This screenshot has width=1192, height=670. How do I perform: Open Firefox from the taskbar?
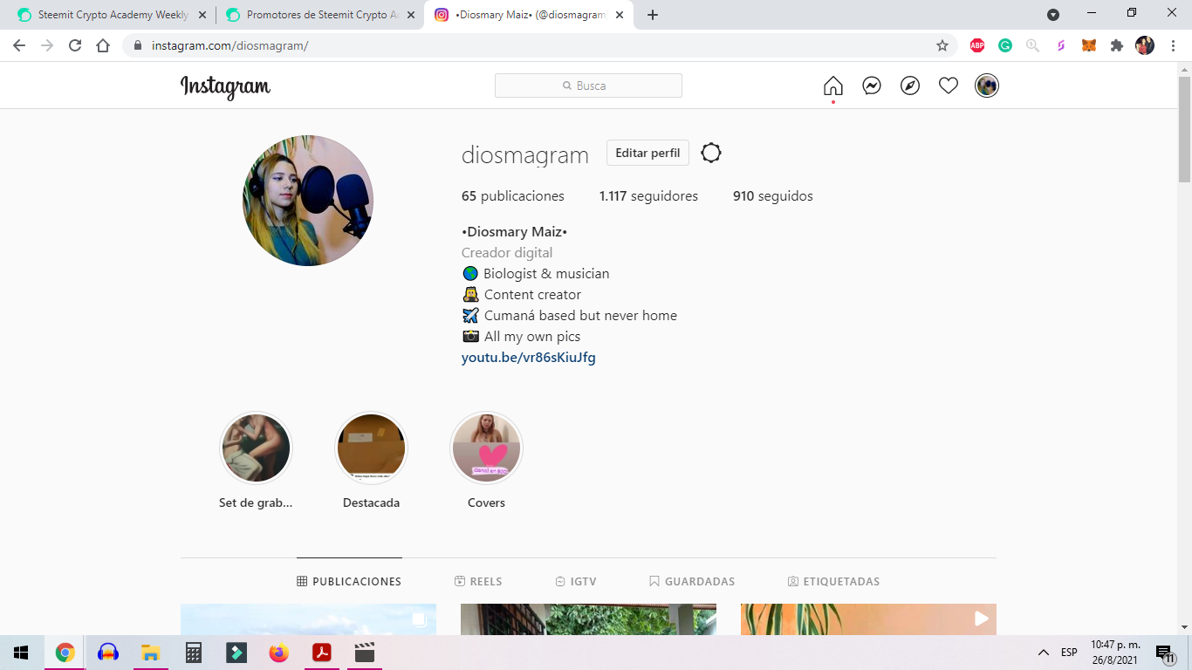[279, 653]
